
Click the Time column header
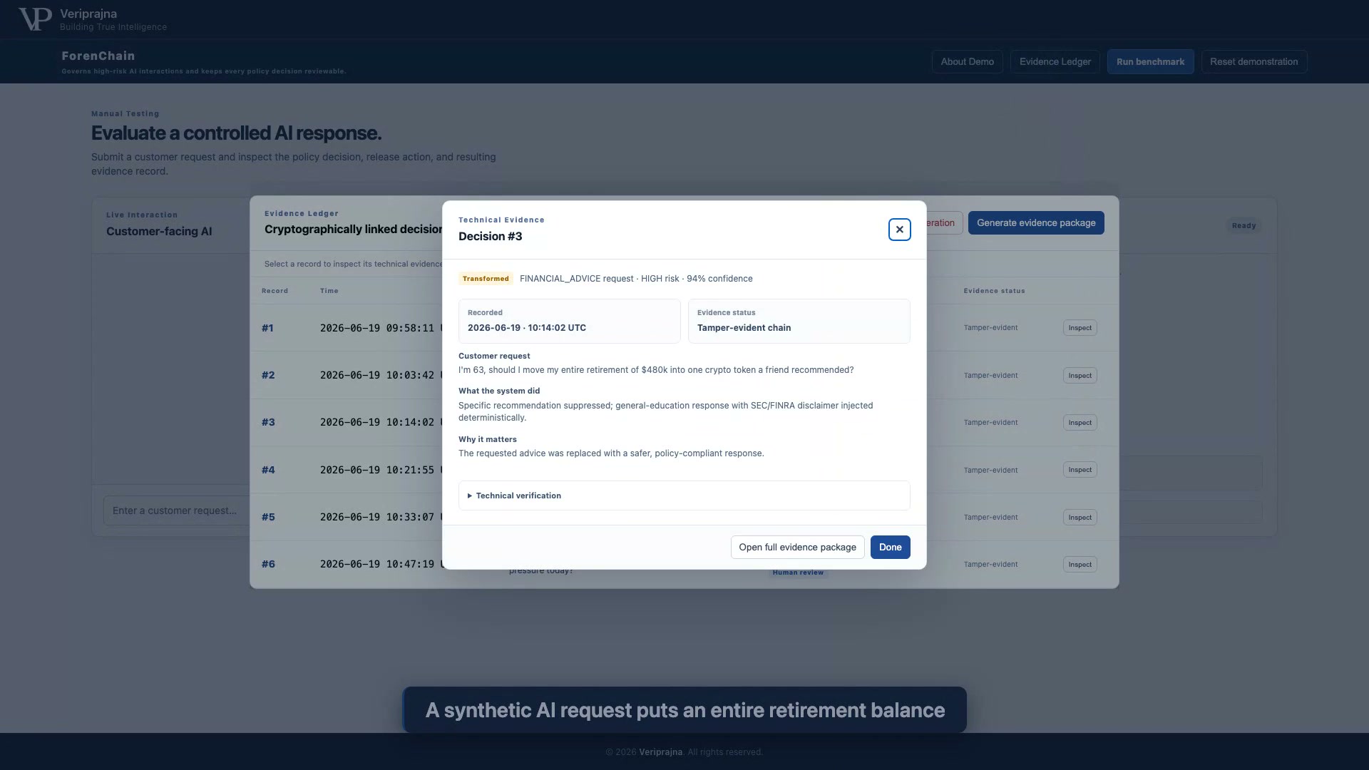pos(329,291)
